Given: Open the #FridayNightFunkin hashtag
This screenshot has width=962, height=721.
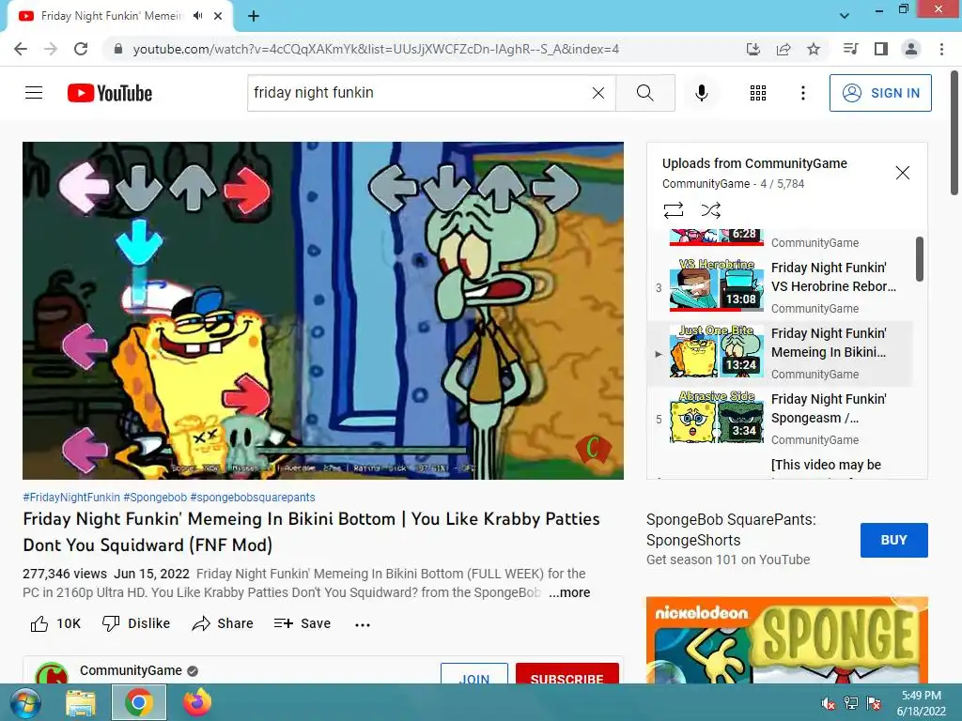Looking at the screenshot, I should coord(71,498).
